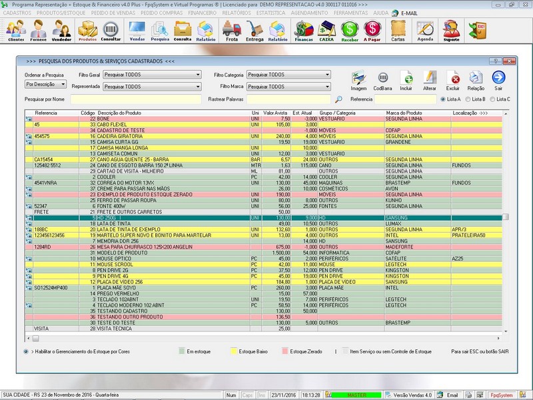Open the RELATÓRIOS menu
The image size is (533, 400).
point(236,13)
